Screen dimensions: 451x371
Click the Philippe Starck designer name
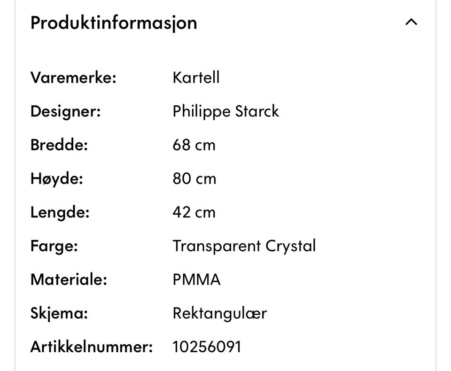[226, 111]
